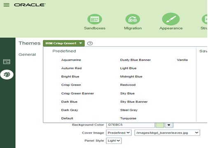Select the palette appearance icon in sidebar
The image size is (208, 148).
(x=7, y=74)
